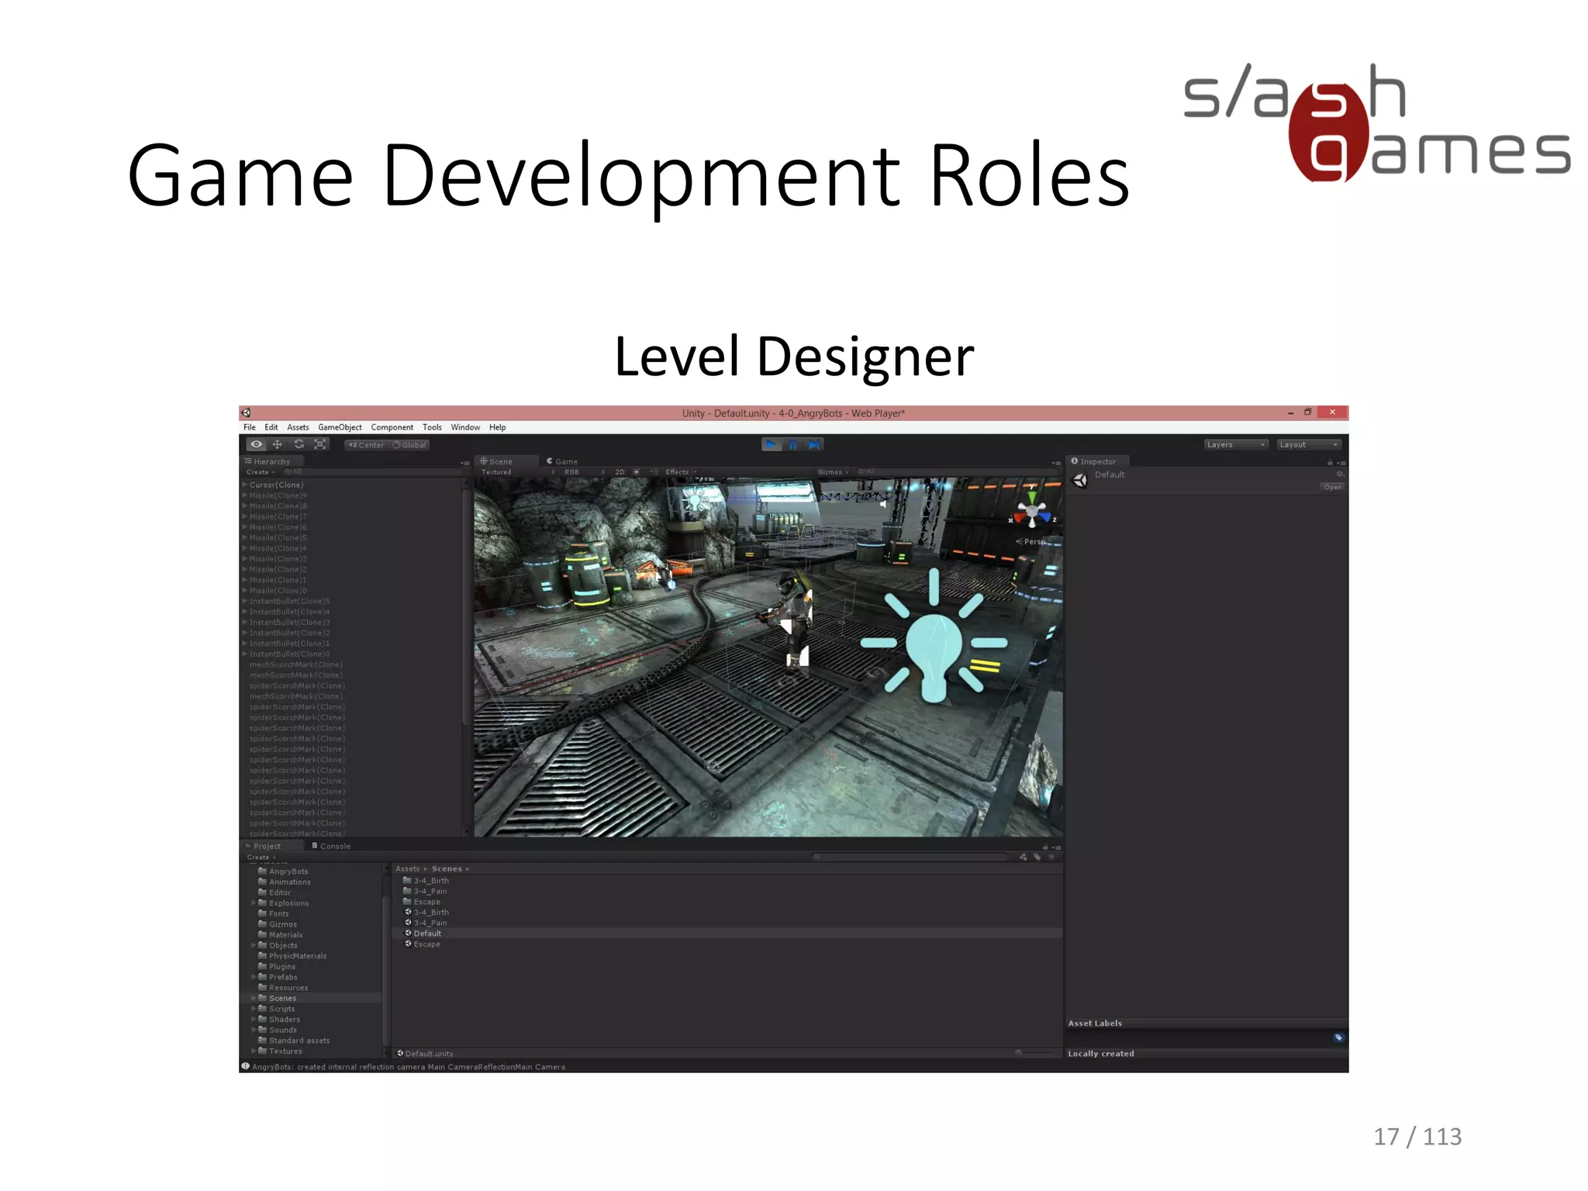The height and width of the screenshot is (1191, 1588).
Task: Click the Project panel lock icon
Action: [x=1045, y=847]
